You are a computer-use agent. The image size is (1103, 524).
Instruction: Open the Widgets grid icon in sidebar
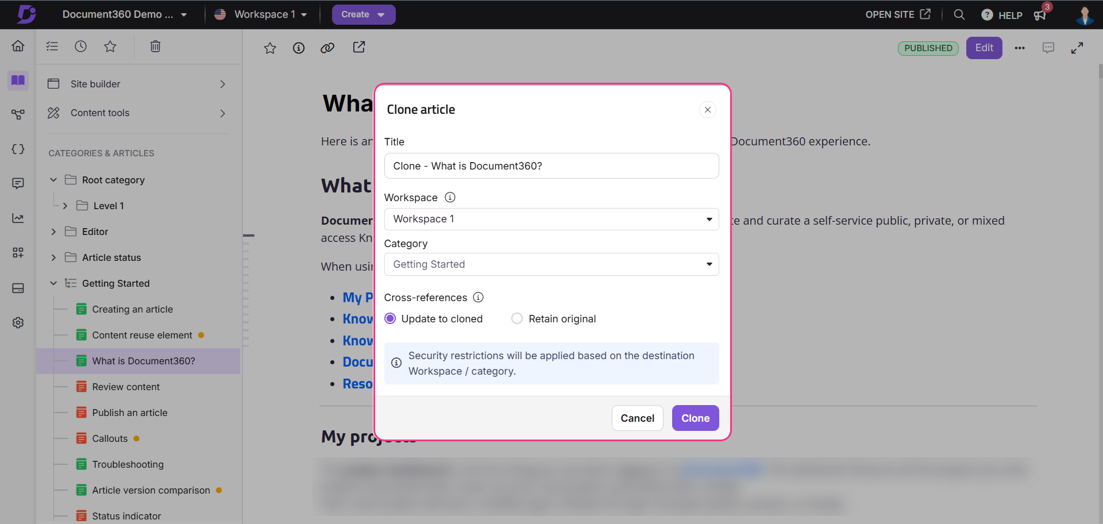pos(18,253)
